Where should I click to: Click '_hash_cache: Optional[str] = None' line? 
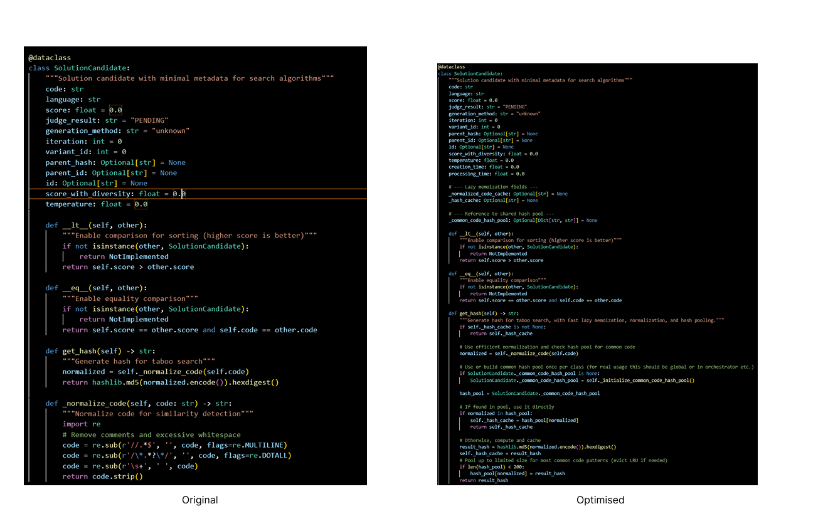click(493, 201)
